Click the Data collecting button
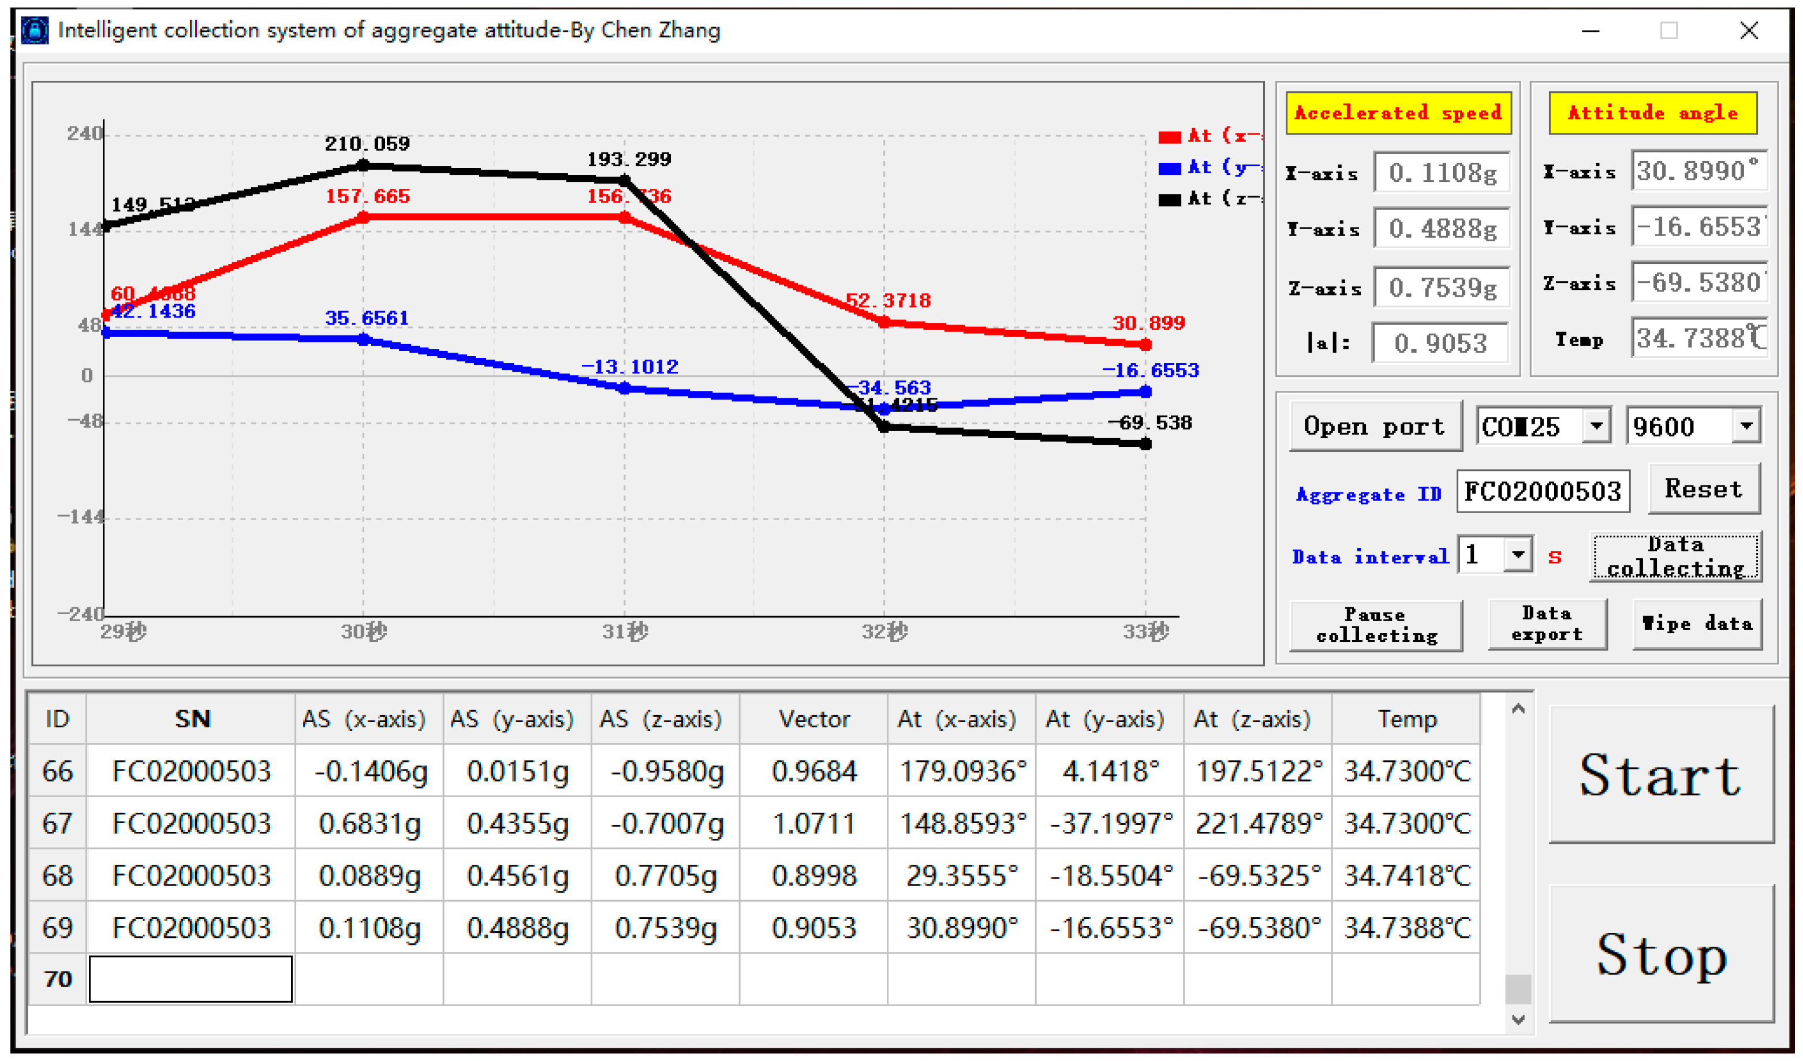 click(x=1675, y=556)
